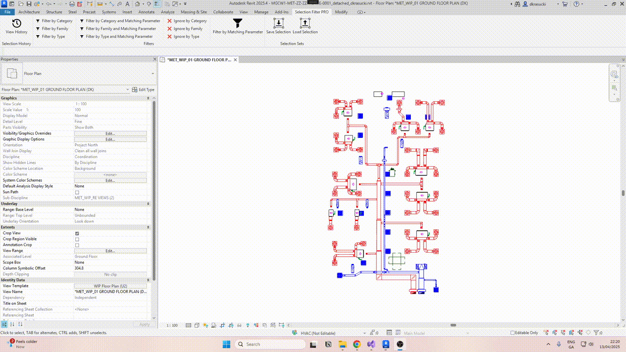Collapse the Extents properties section

148,227
